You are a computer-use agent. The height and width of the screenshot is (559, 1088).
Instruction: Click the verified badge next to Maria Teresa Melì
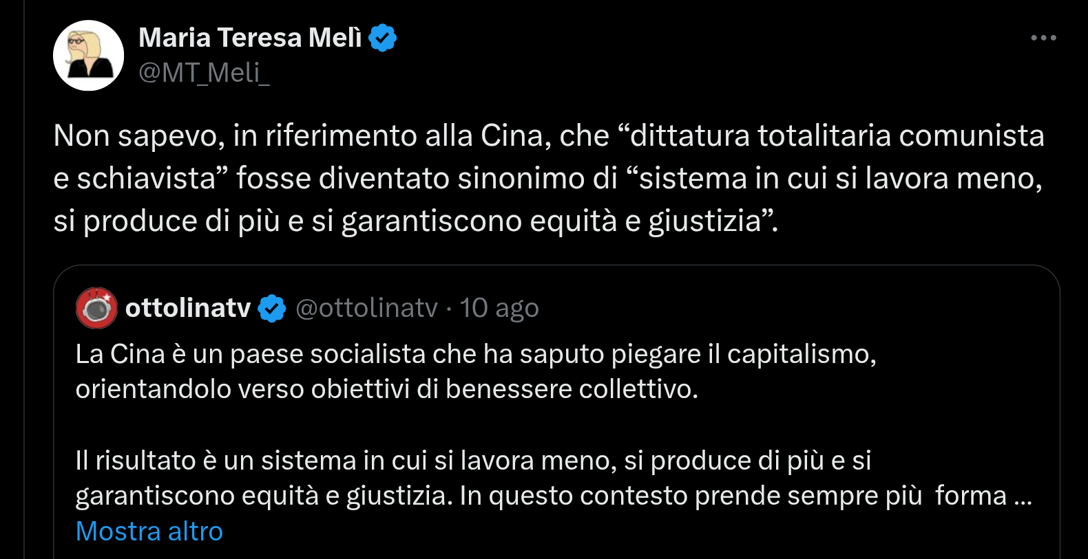click(383, 38)
